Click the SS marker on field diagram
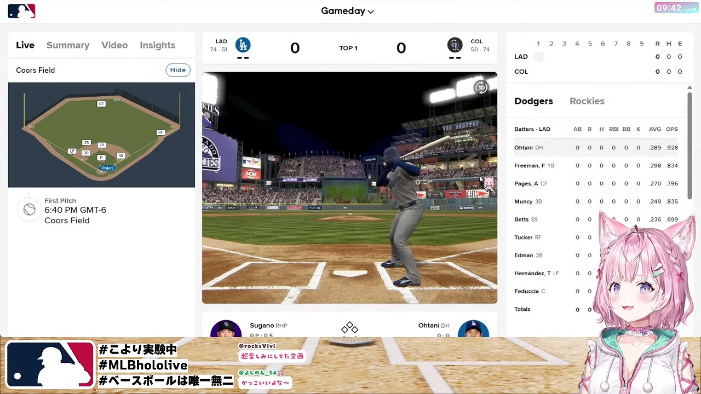 (86, 143)
